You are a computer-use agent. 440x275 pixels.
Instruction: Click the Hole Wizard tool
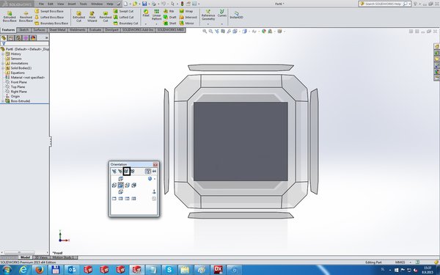click(x=92, y=17)
